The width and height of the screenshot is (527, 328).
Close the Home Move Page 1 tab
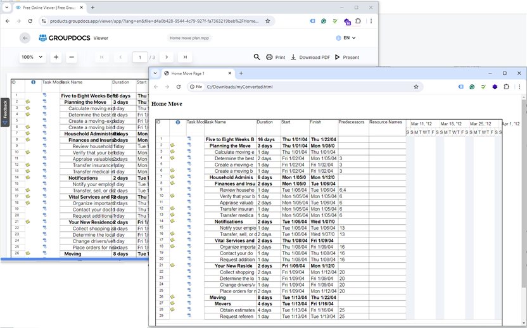(230, 73)
